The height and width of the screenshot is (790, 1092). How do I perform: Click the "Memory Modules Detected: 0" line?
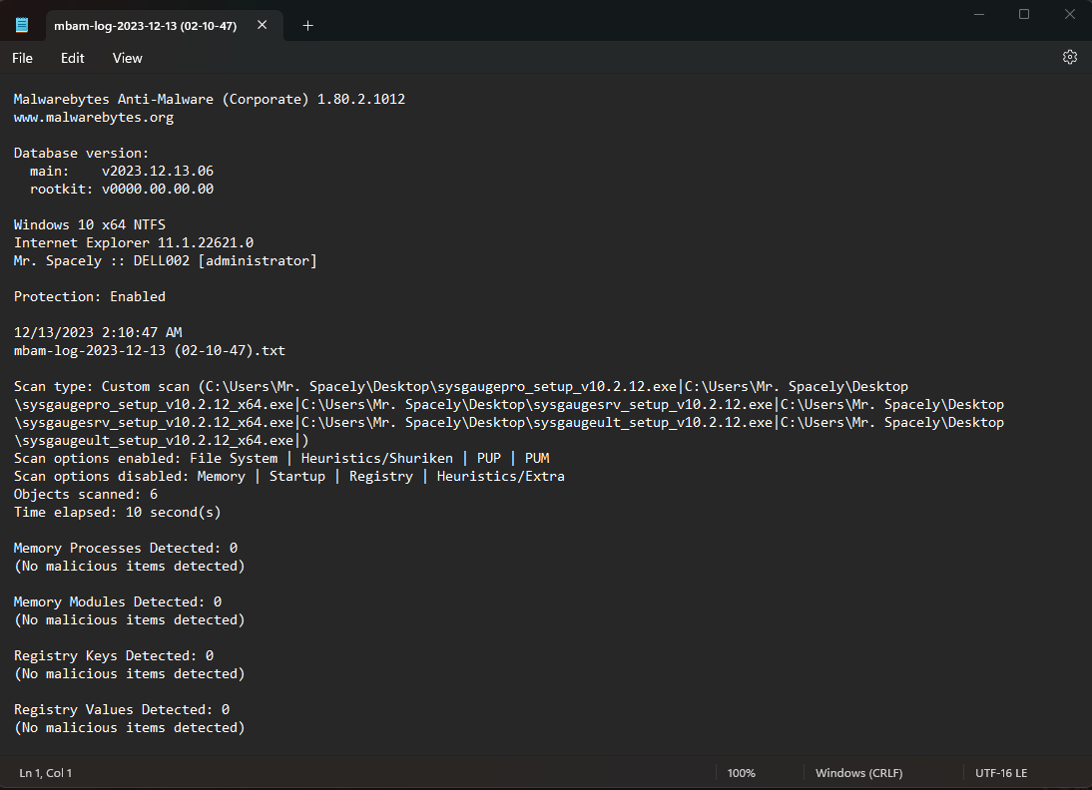[x=118, y=602]
